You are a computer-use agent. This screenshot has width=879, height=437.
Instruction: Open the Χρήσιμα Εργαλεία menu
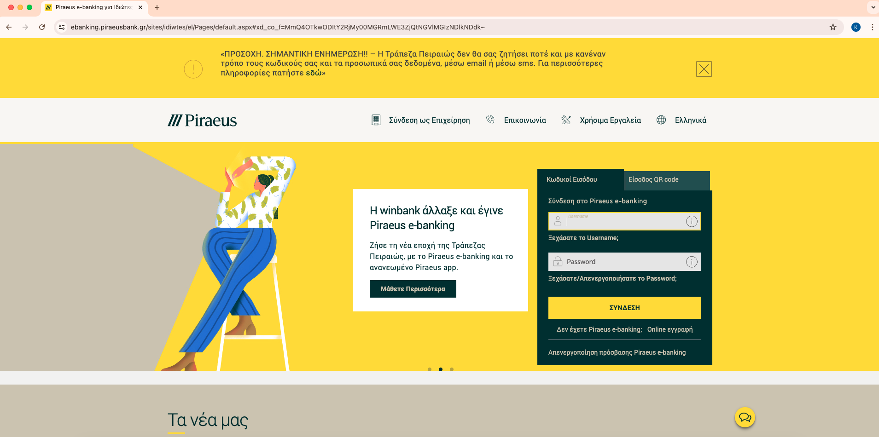[x=610, y=120]
